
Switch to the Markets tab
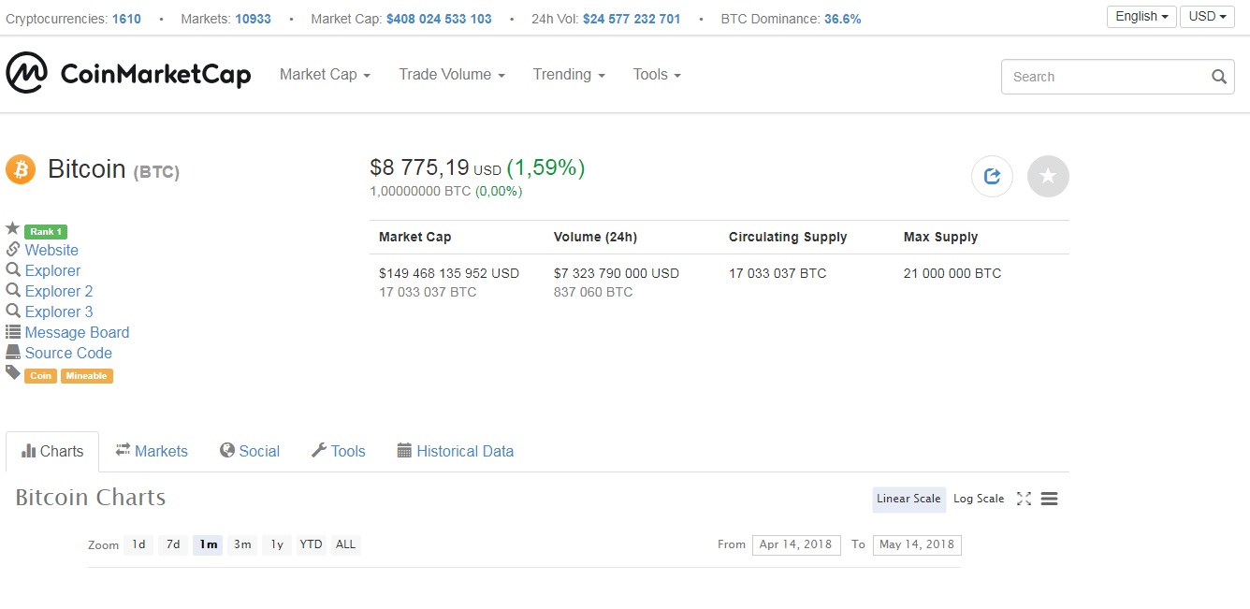coord(152,451)
